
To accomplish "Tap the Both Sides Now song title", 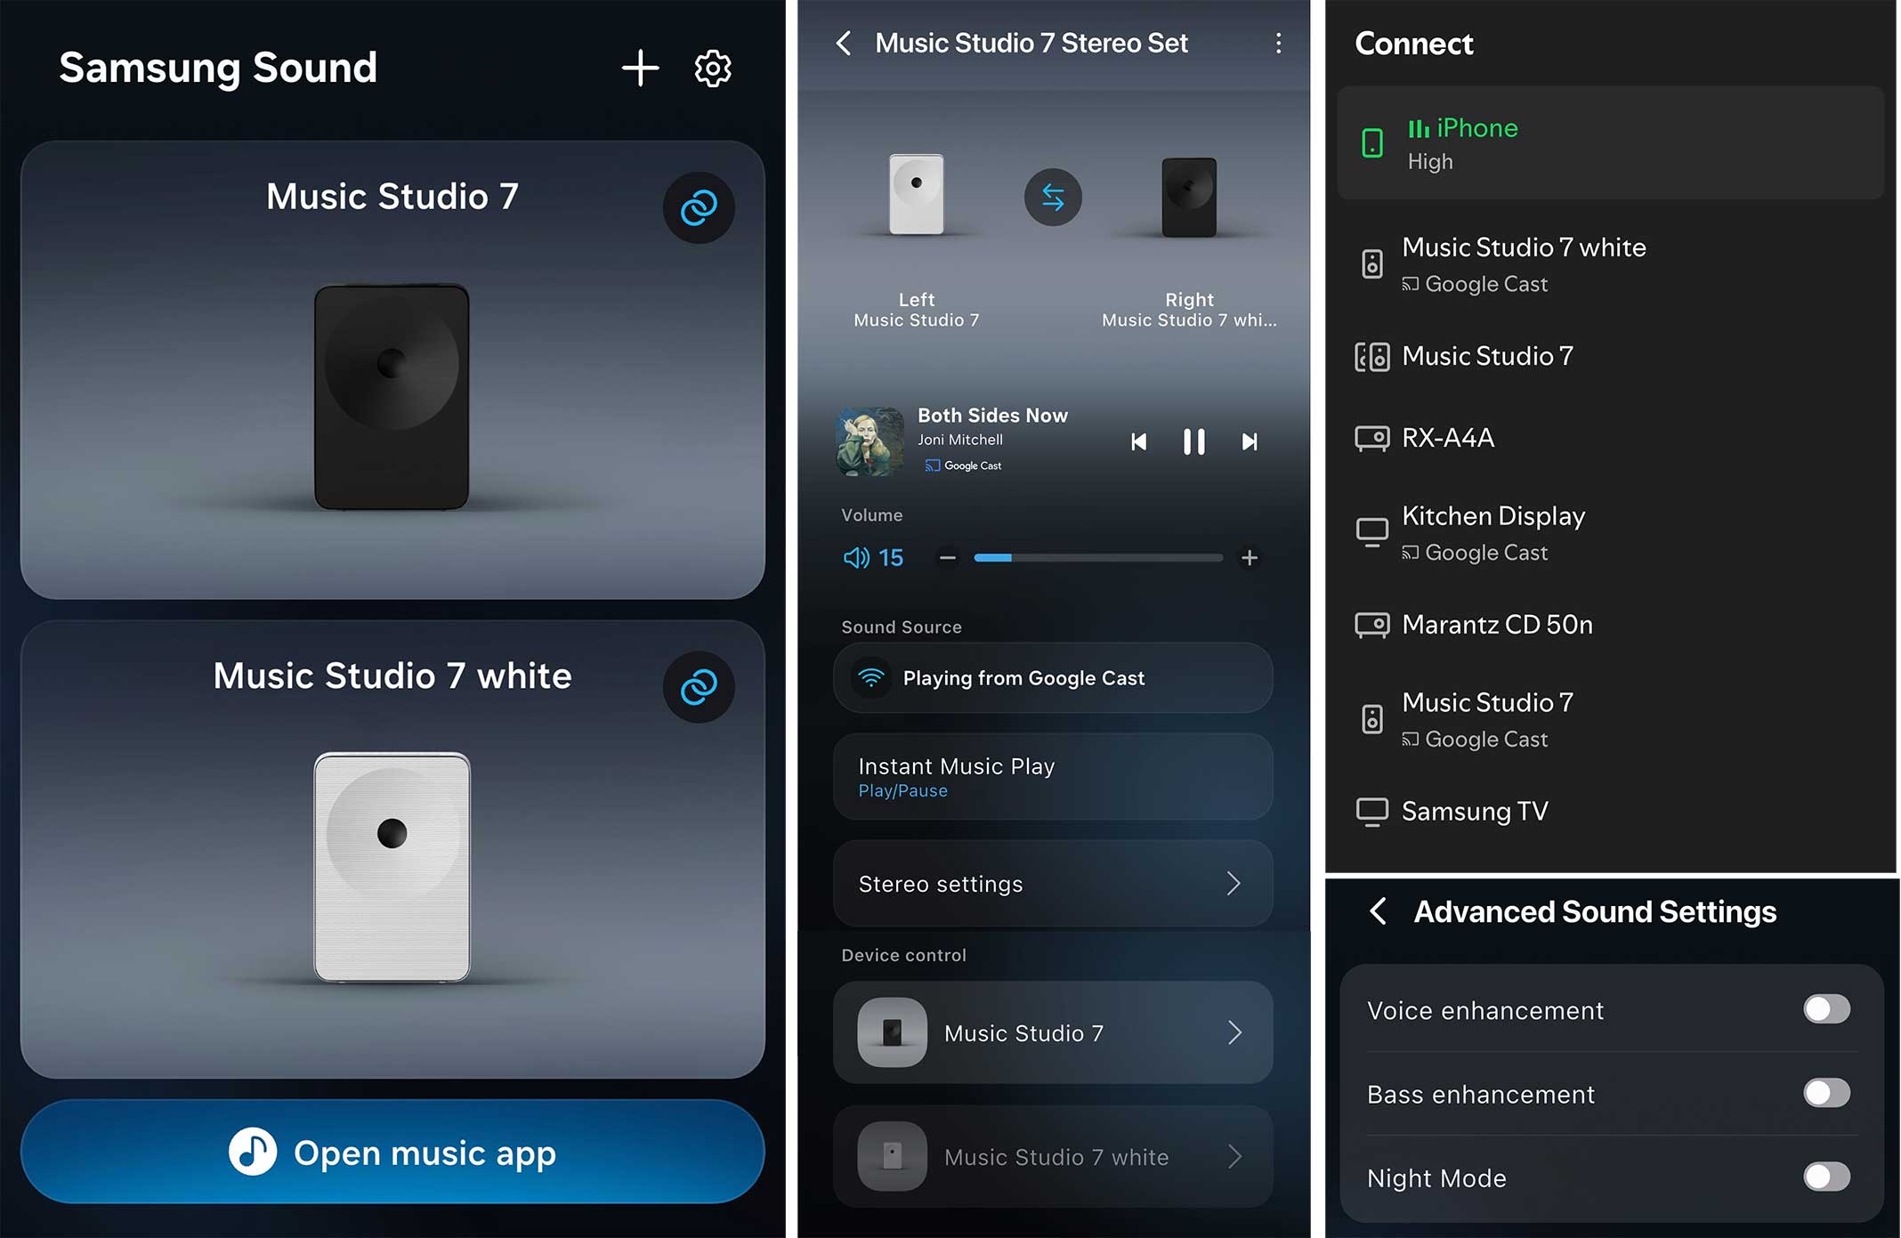I will 992,416.
